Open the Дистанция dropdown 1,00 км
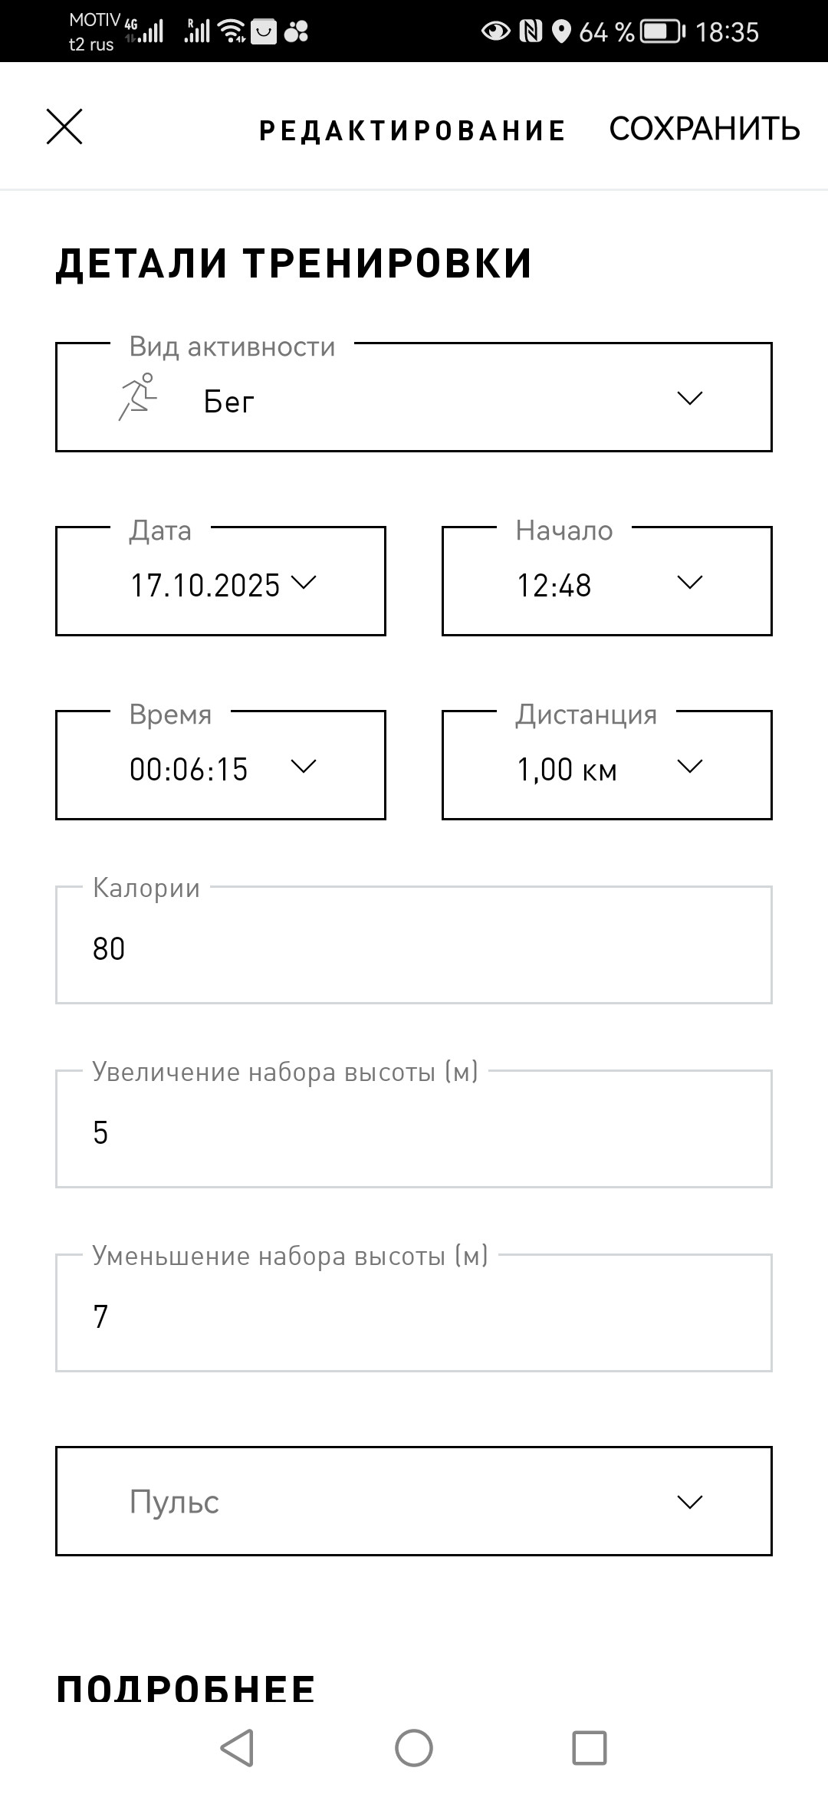The height and width of the screenshot is (1794, 828). pyautogui.click(x=607, y=765)
